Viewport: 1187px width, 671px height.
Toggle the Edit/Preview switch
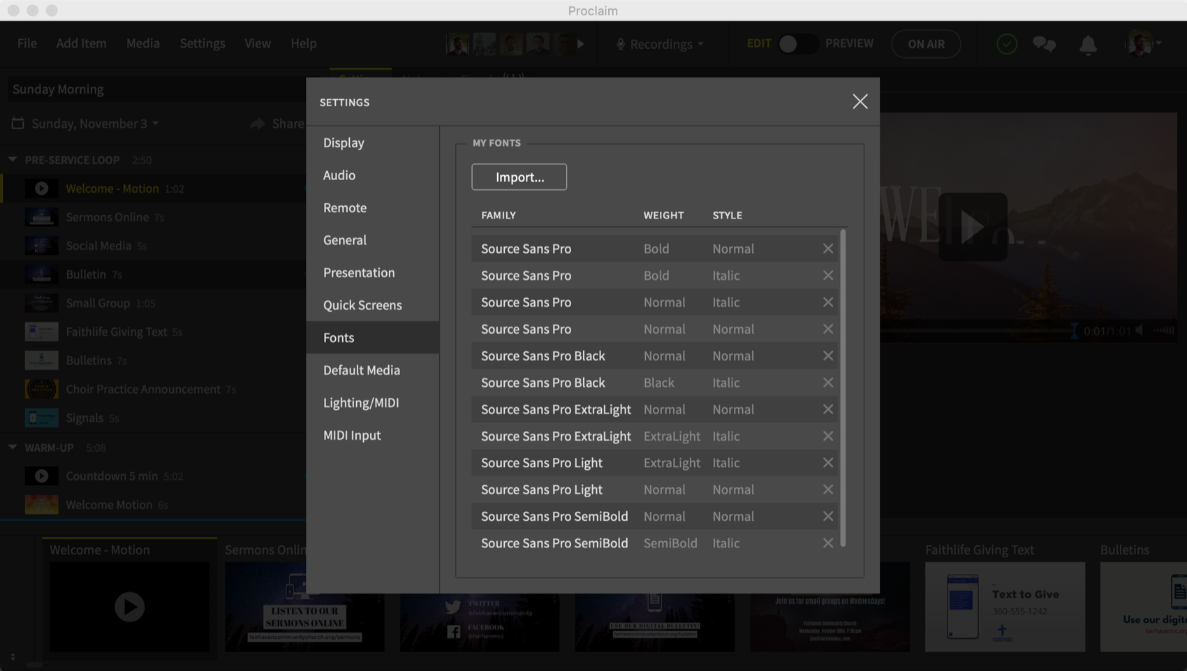pos(797,44)
